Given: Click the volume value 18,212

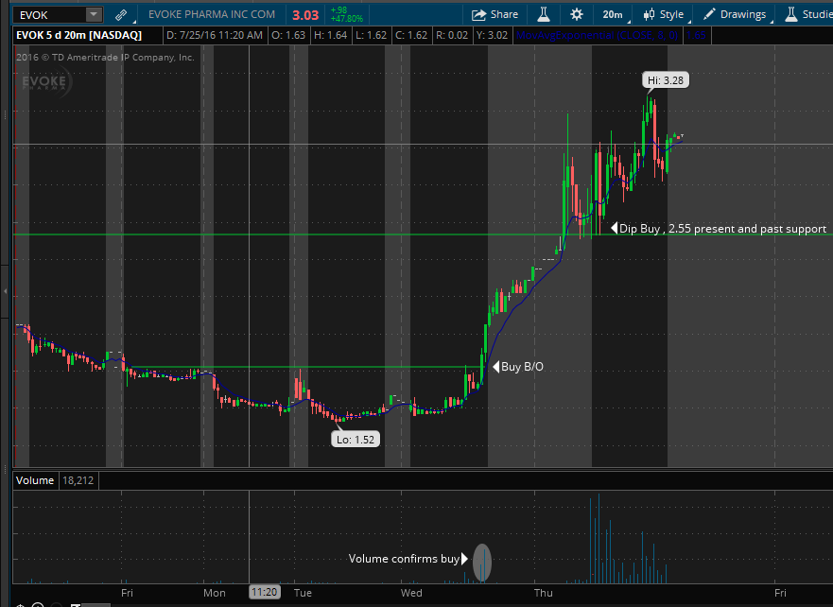Looking at the screenshot, I should point(78,480).
